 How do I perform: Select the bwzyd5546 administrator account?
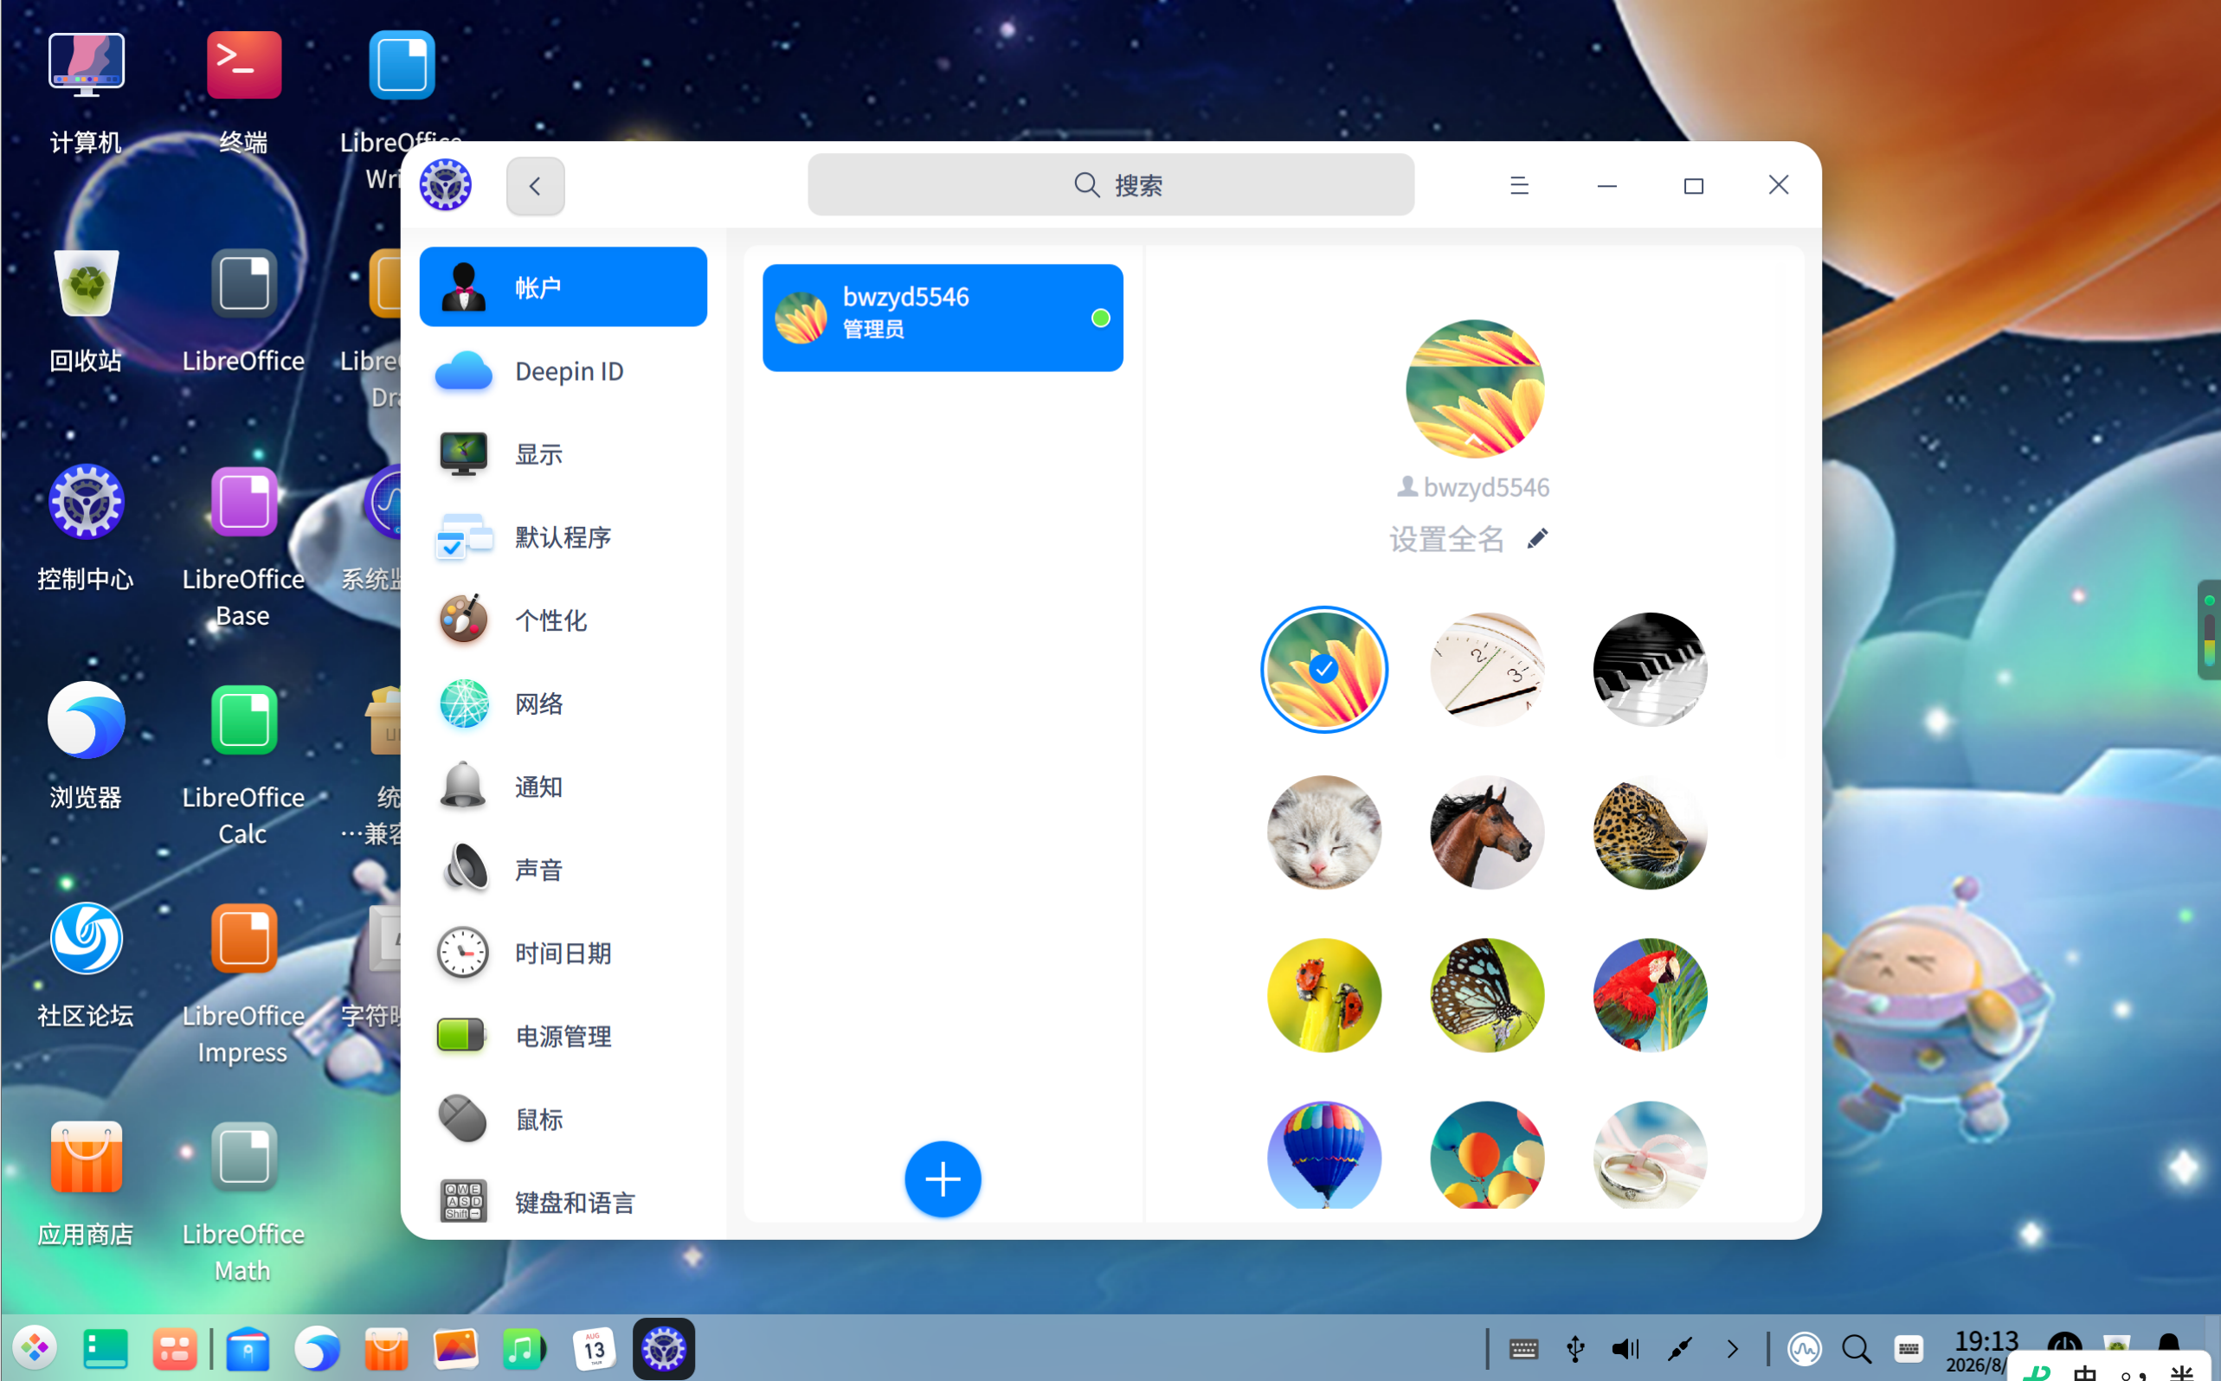coord(943,318)
